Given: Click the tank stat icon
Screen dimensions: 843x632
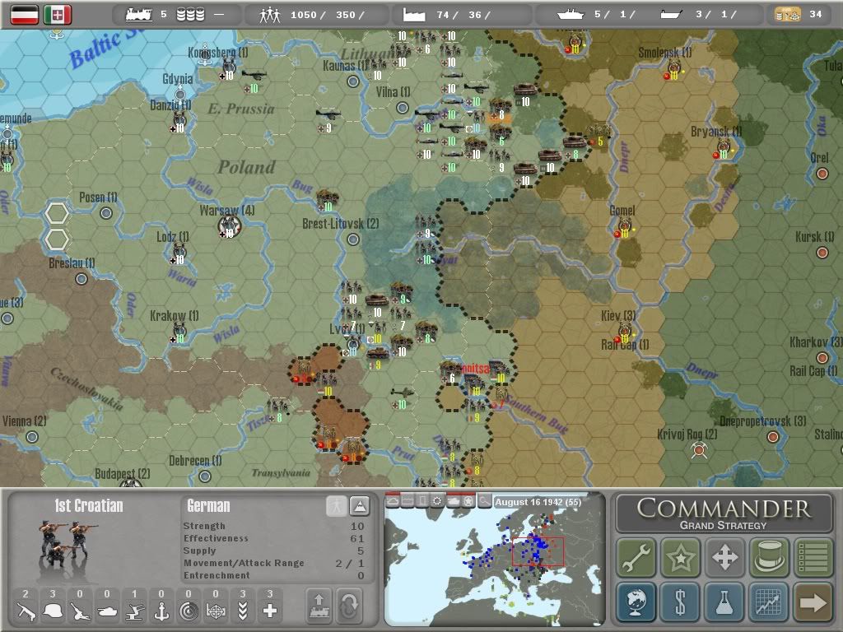Looking at the screenshot, I should [x=107, y=611].
